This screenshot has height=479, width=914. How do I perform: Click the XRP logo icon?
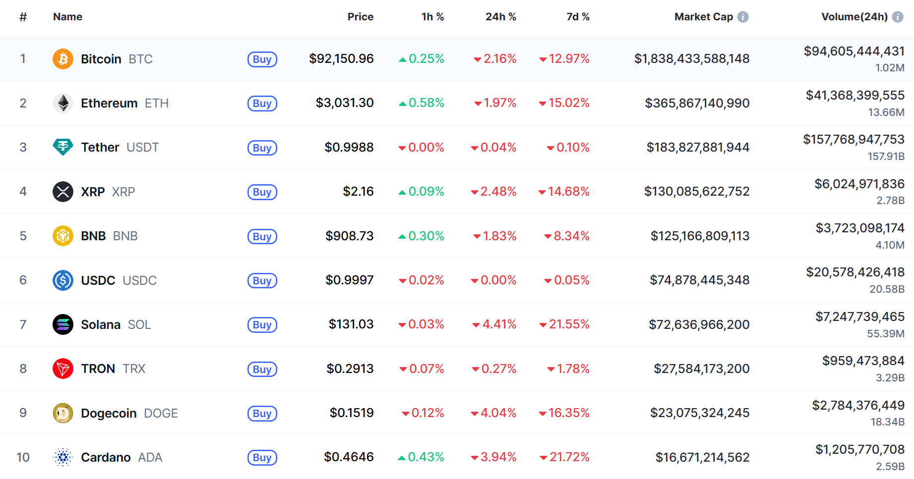[63, 192]
